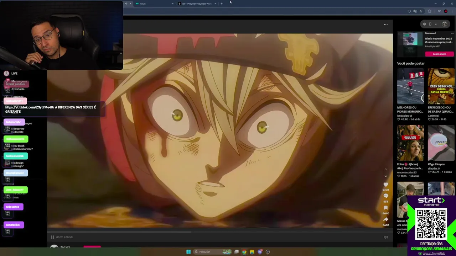456x256 pixels.
Task: Open the Mensagens item in the overlay
Action: click(x=19, y=81)
